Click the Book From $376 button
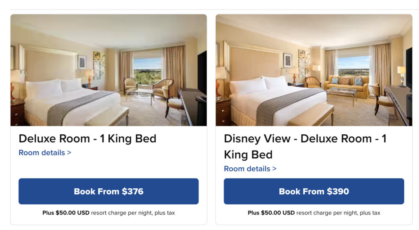The width and height of the screenshot is (419, 230). pyautogui.click(x=108, y=191)
